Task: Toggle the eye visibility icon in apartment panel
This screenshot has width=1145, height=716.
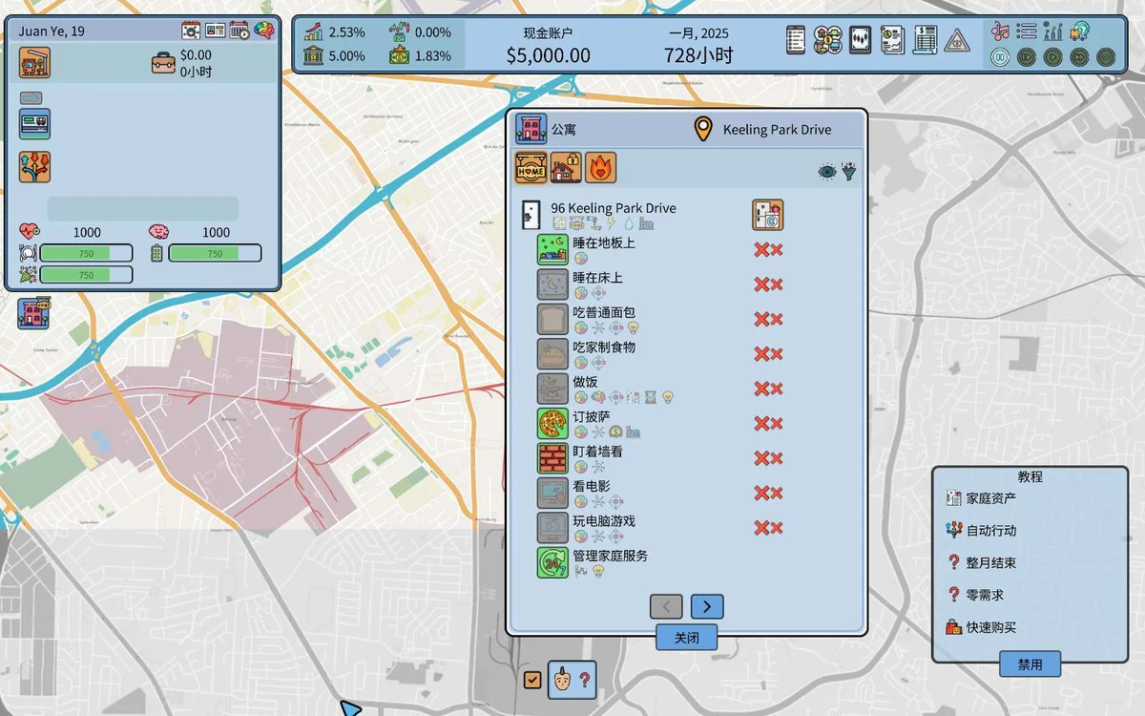Action: tap(829, 172)
